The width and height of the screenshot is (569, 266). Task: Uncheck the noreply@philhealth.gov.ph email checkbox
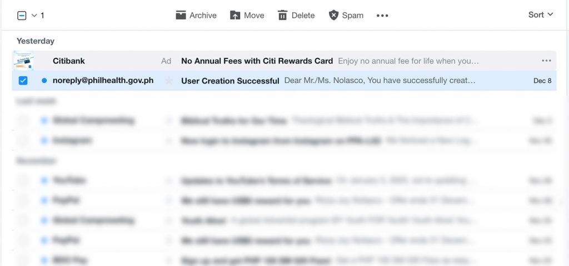click(23, 81)
